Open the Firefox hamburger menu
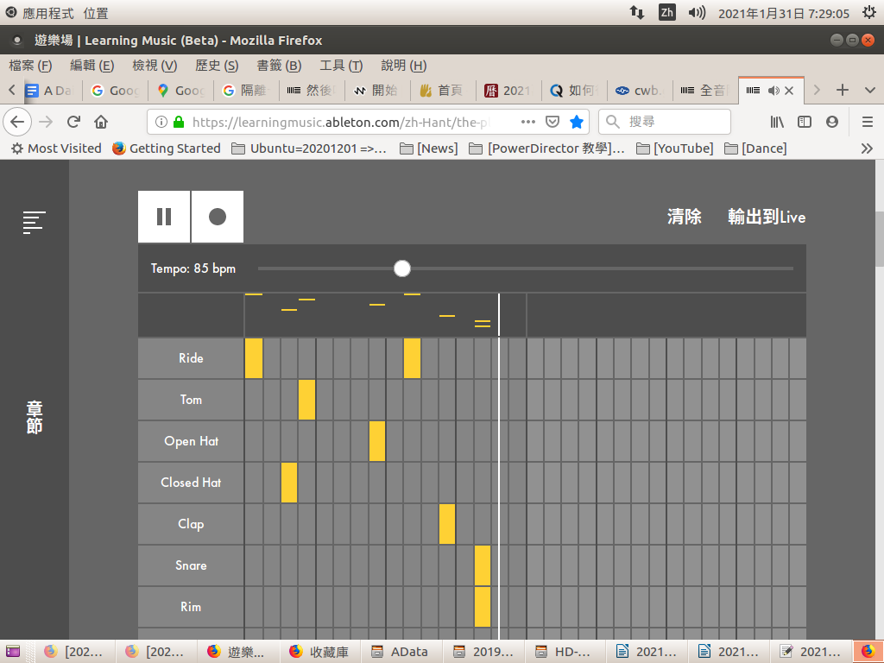This screenshot has width=884, height=663. (867, 122)
